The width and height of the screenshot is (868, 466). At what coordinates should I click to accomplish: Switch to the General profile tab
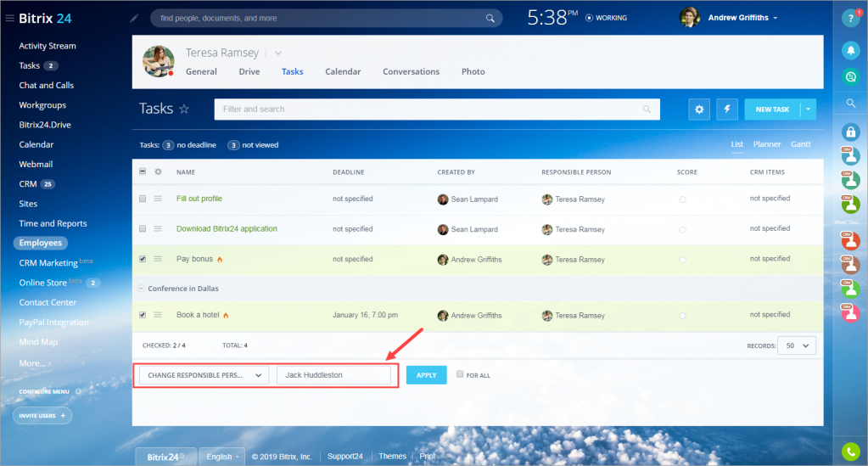point(201,71)
